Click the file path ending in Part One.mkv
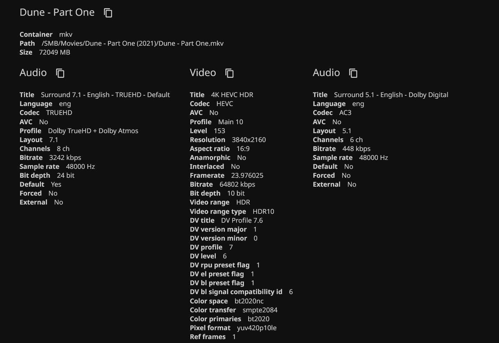Screen dimensions: 499x343 [133, 44]
